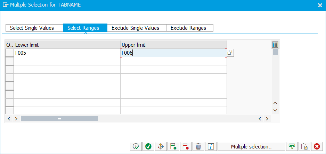
Task: Close the Multiple Selection for TABNAME dialog
Action: coord(320,5)
